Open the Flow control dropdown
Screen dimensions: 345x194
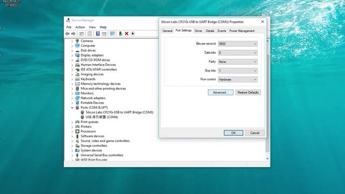tap(238, 79)
